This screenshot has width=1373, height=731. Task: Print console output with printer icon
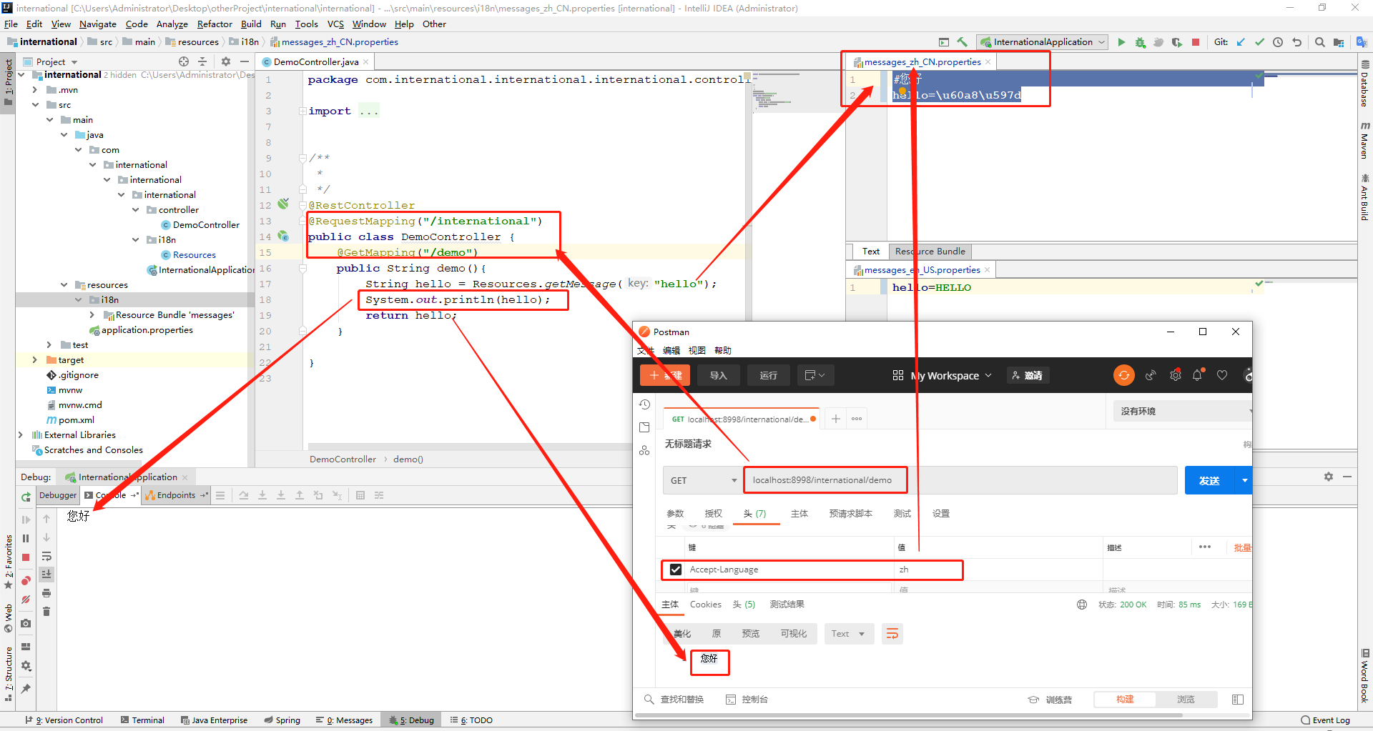click(x=46, y=593)
